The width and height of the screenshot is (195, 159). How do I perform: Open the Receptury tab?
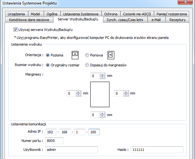tap(177, 20)
